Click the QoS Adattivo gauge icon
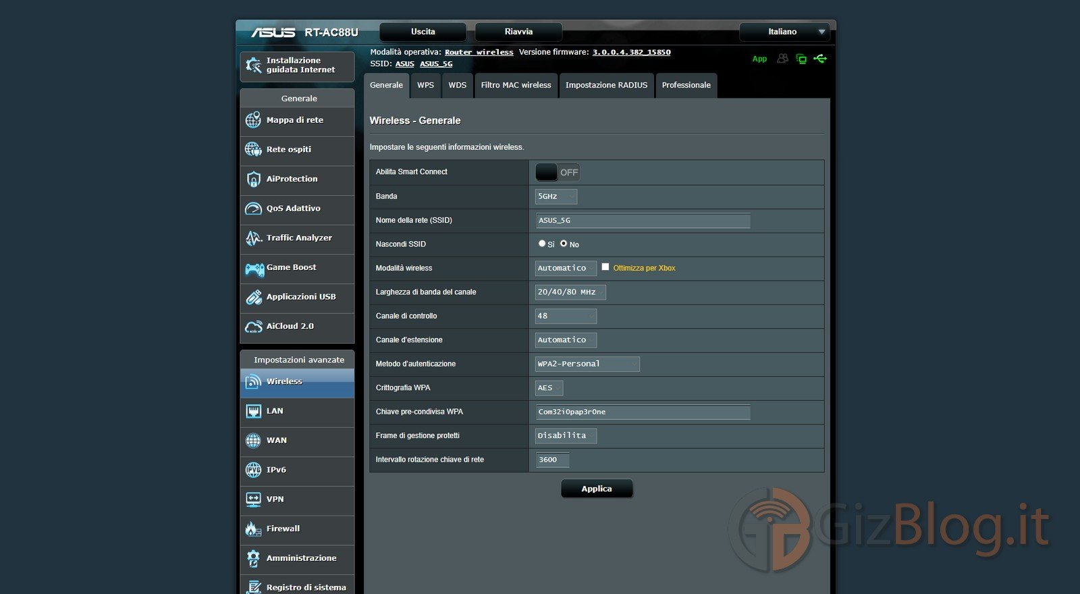Viewport: 1080px width, 594px height. click(x=253, y=209)
